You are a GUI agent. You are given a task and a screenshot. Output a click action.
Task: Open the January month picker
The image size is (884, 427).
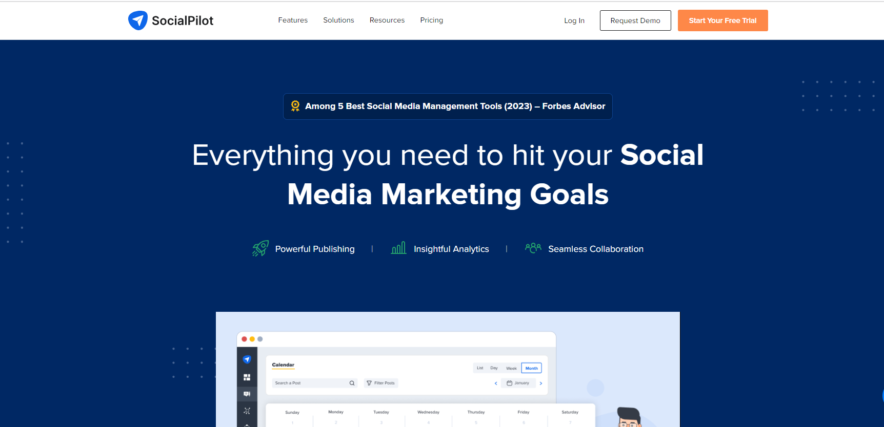pos(518,383)
